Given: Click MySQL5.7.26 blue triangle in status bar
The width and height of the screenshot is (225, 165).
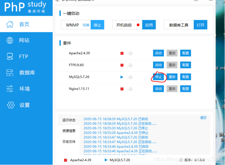Looking at the screenshot, I should [x=106, y=160].
